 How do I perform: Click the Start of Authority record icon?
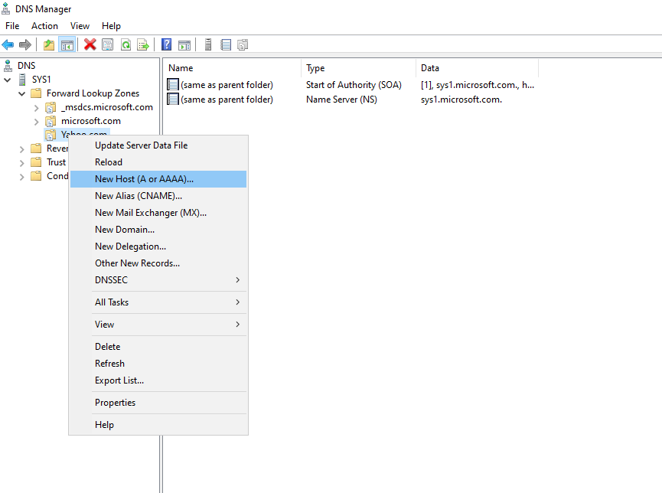[173, 84]
